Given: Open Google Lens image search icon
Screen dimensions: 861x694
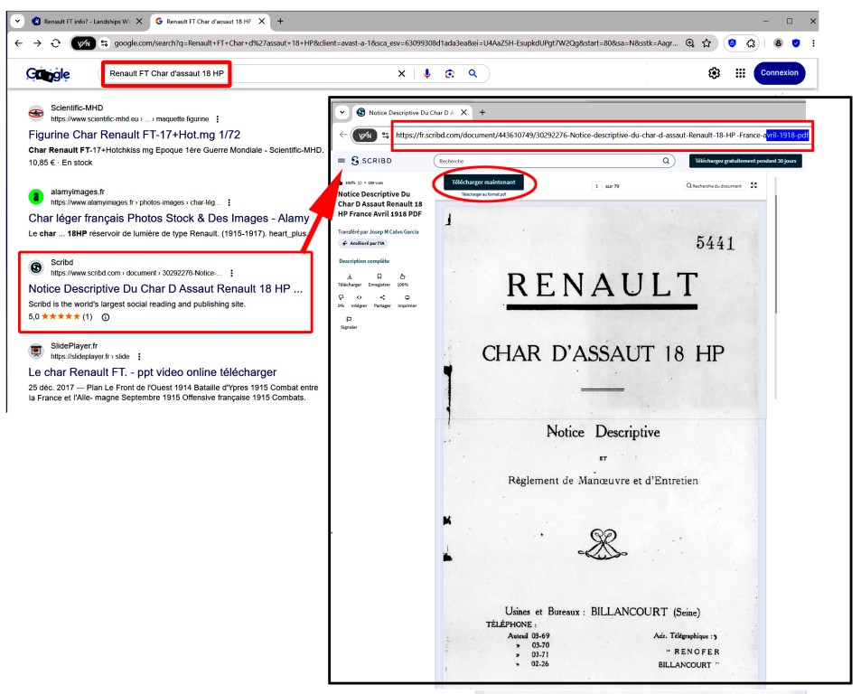Looking at the screenshot, I should [x=449, y=73].
